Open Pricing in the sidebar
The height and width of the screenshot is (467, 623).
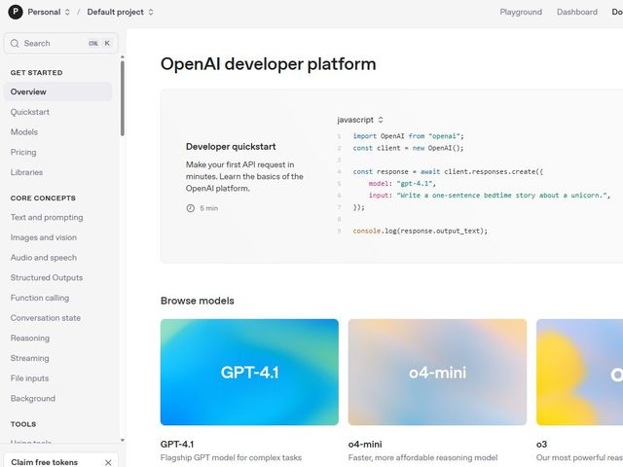coord(23,152)
